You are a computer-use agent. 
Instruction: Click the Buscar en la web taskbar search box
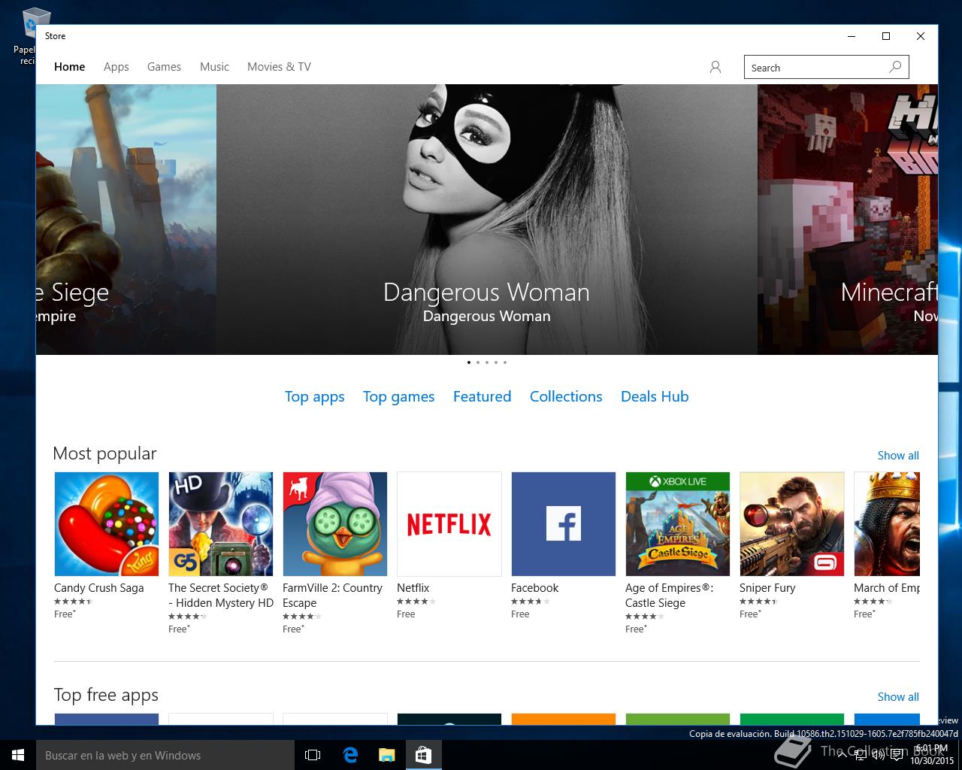(165, 755)
